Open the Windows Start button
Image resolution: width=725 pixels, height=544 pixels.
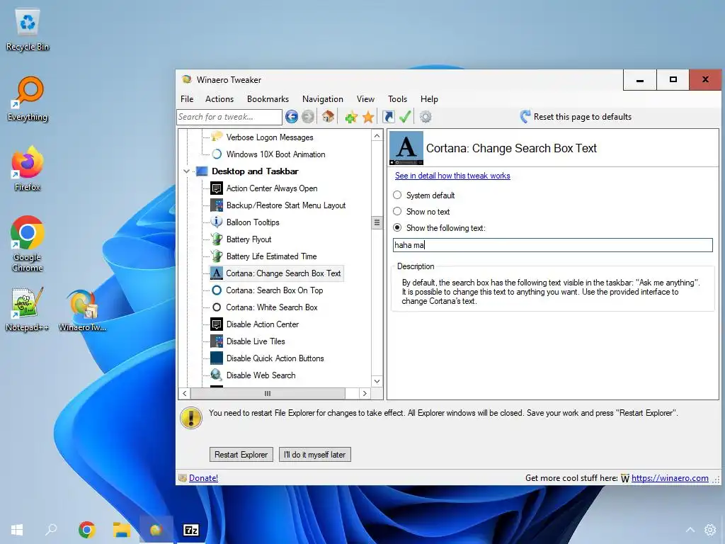17,530
